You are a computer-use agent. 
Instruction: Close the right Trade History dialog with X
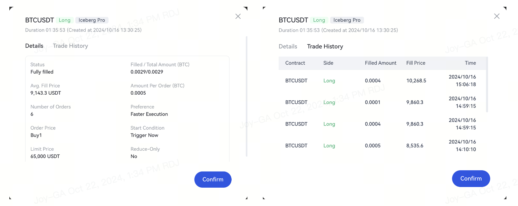(x=497, y=16)
